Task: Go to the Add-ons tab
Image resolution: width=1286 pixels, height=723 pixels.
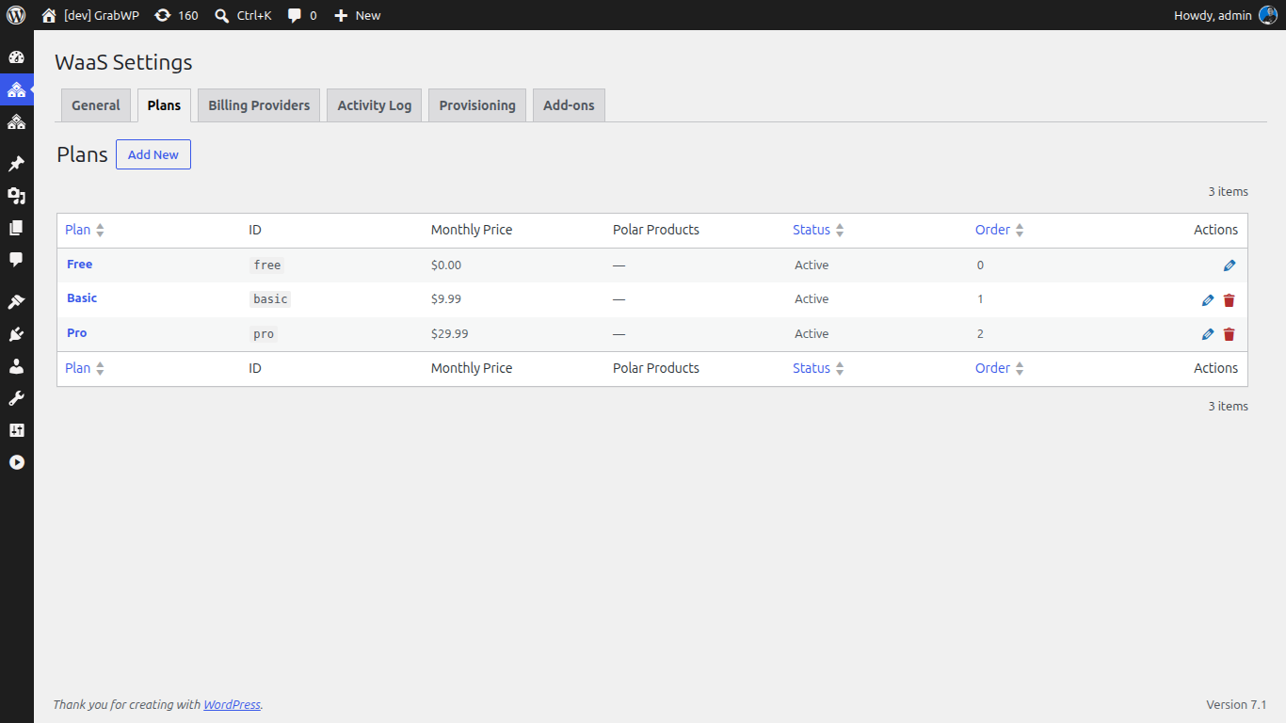Action: pyautogui.click(x=569, y=105)
